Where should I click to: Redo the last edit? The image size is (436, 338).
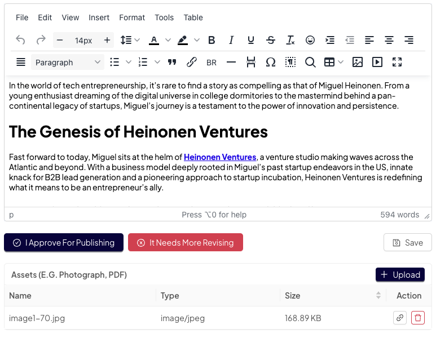[41, 40]
